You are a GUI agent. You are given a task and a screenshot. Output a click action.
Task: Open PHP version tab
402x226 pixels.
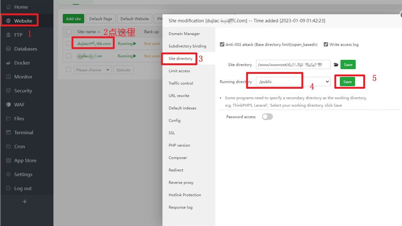click(x=179, y=145)
